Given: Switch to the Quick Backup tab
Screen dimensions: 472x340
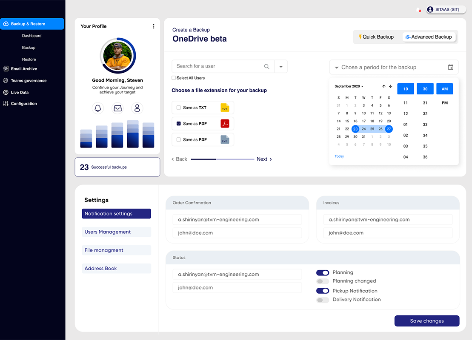Looking at the screenshot, I should (376, 37).
